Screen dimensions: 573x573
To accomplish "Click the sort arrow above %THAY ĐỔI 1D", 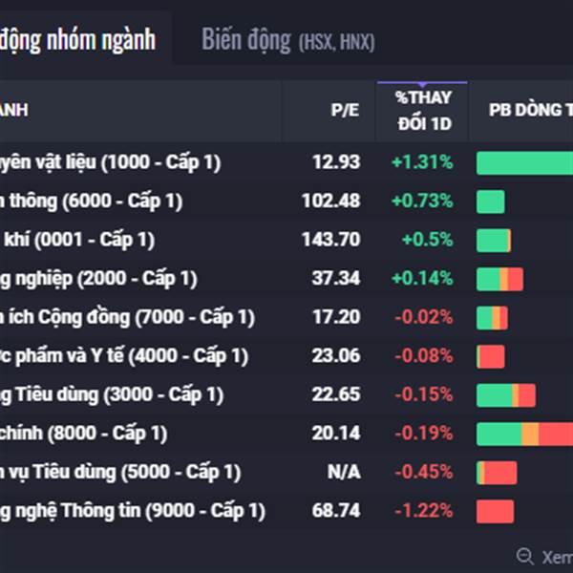I will tap(423, 84).
